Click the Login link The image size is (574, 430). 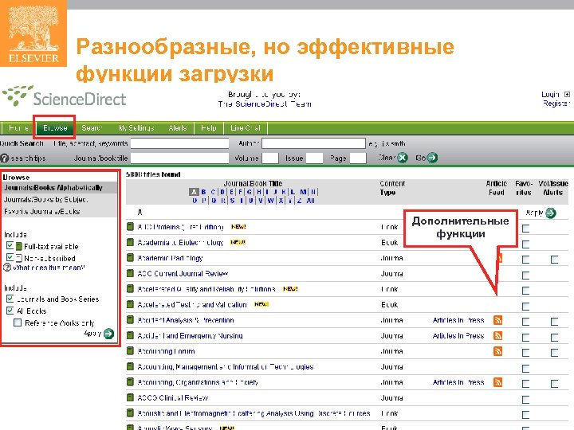pyautogui.click(x=550, y=94)
